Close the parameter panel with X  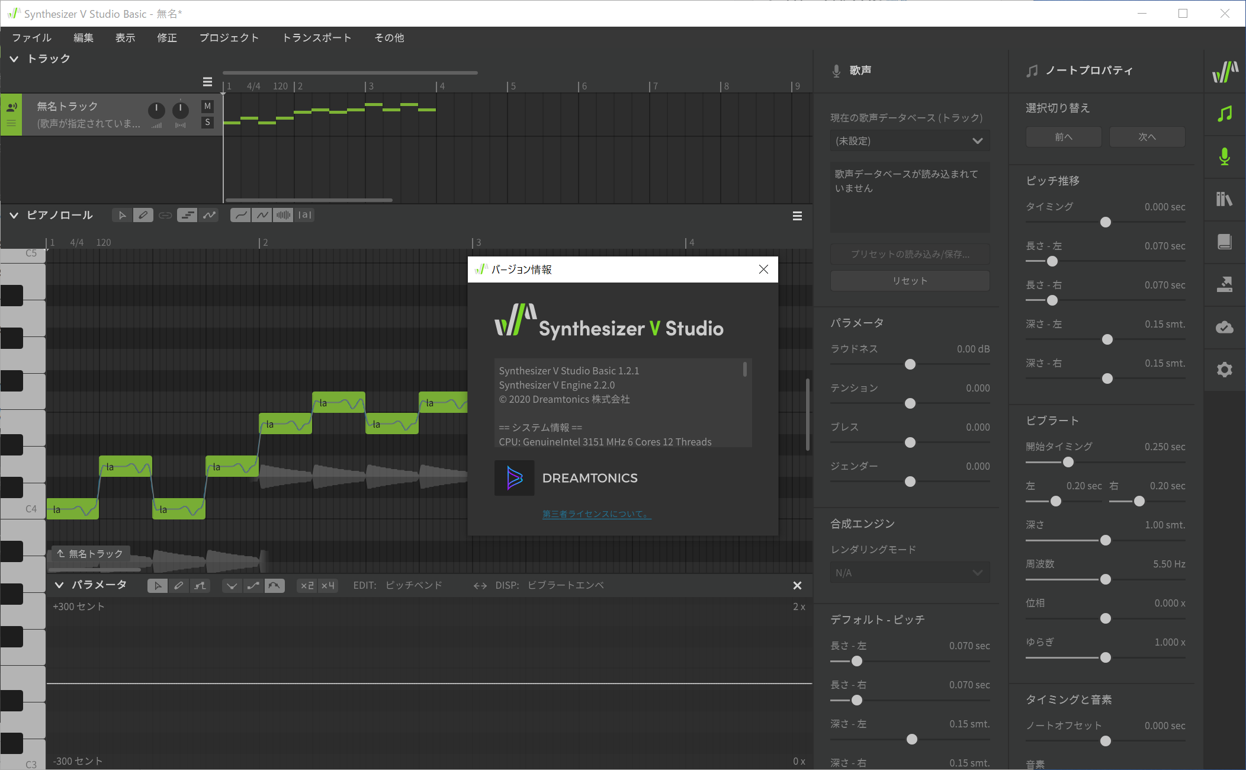[797, 585]
